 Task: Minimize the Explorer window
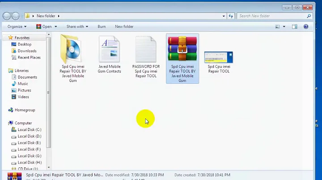point(287,8)
